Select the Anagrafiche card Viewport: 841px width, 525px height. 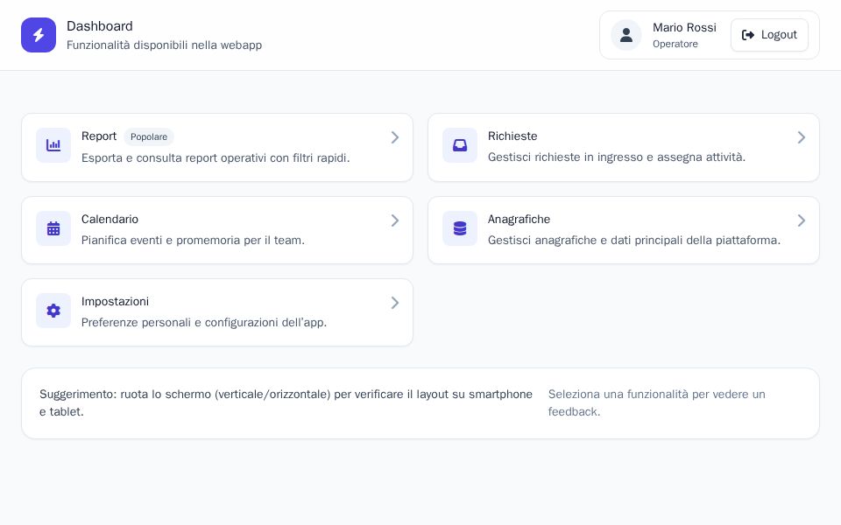624,230
